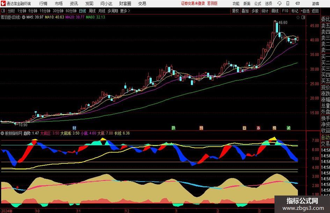330x213 pixels.
Task: Click 证券交易未登录 login status text
Action: [x=193, y=3]
